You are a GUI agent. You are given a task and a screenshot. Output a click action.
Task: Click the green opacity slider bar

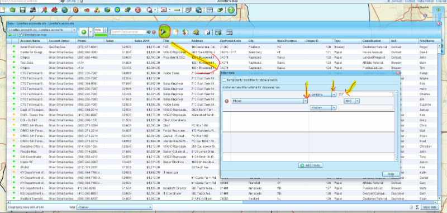[101, 35]
